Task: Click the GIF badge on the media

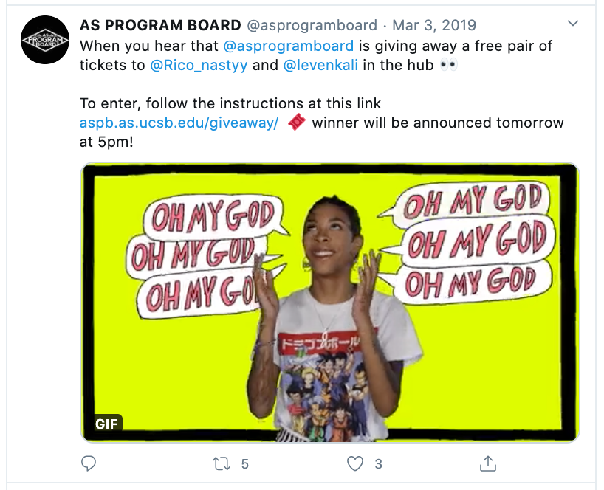Action: pos(107,424)
